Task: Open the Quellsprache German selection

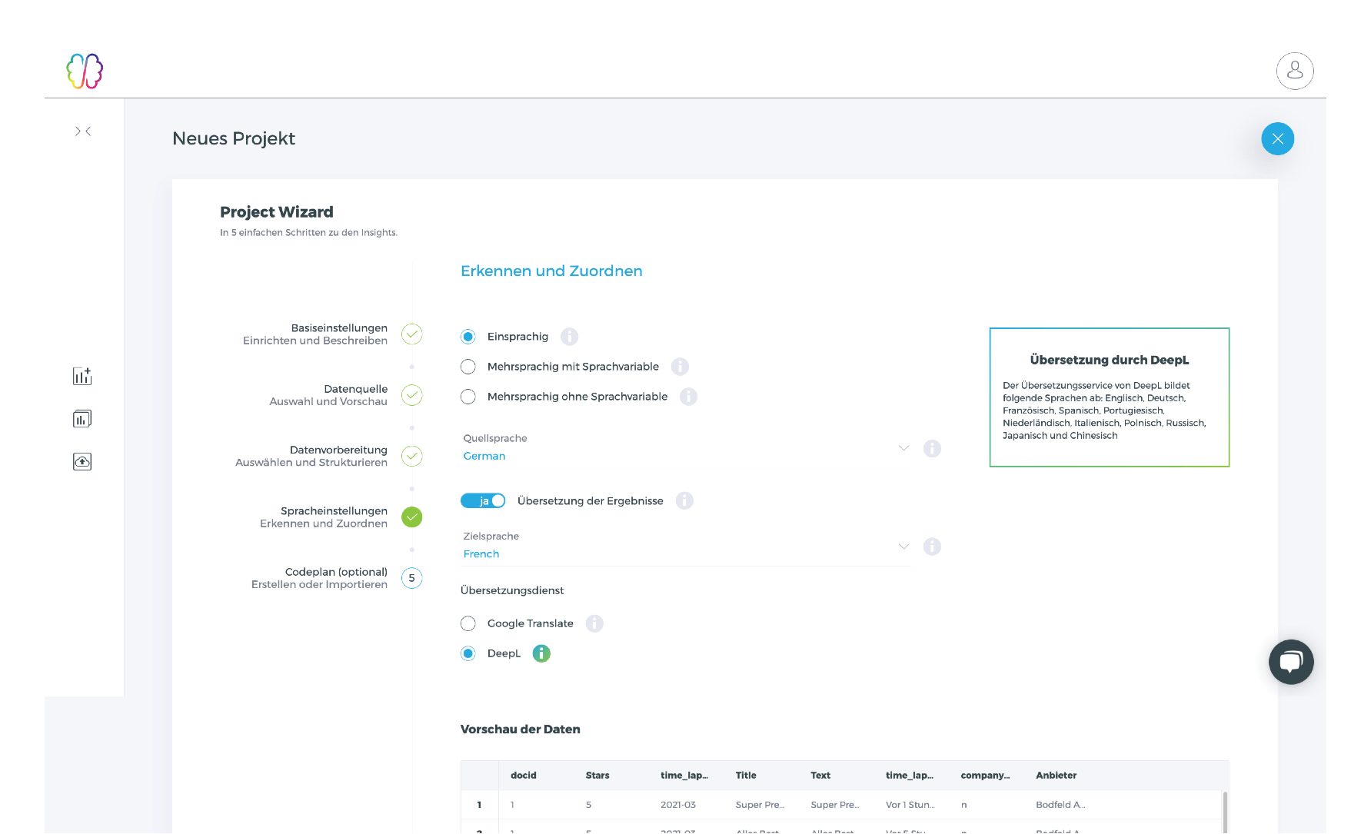Action: pos(685,448)
